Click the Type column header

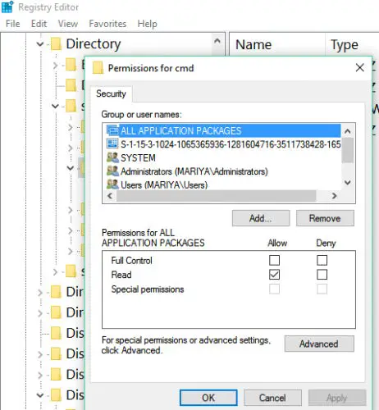click(345, 45)
